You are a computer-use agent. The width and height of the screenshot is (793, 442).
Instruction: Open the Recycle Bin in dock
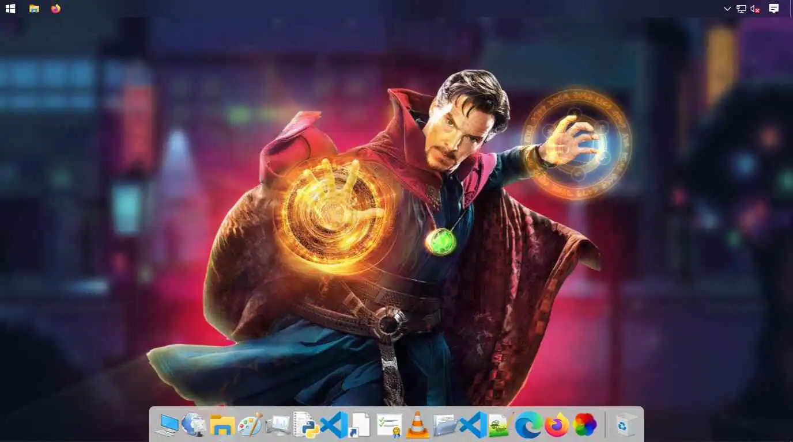click(626, 425)
